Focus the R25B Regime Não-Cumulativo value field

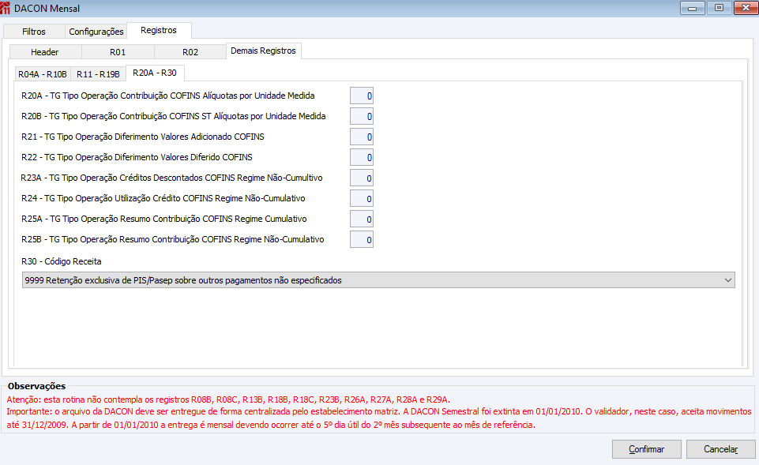362,239
